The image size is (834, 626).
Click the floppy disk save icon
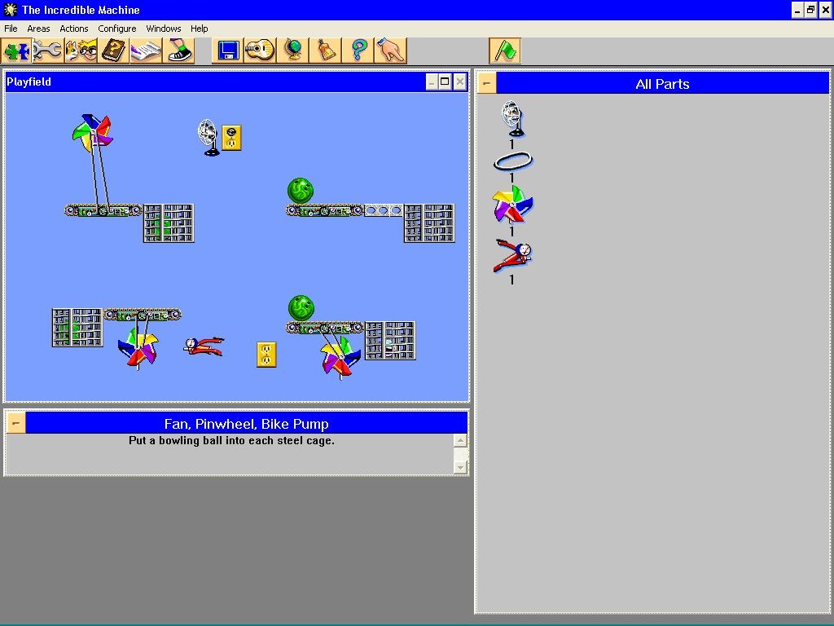228,51
